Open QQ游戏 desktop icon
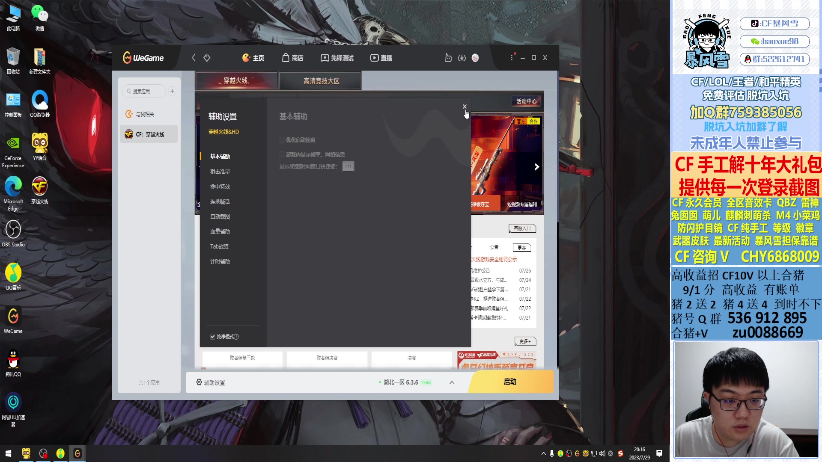 [40, 104]
